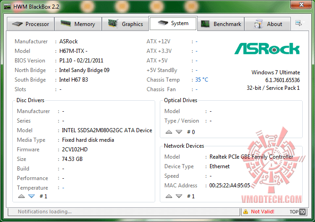The width and height of the screenshot is (315, 222).
Task: Click Intel Sandy Bridge 09 value
Action: pyautogui.click(x=84, y=70)
